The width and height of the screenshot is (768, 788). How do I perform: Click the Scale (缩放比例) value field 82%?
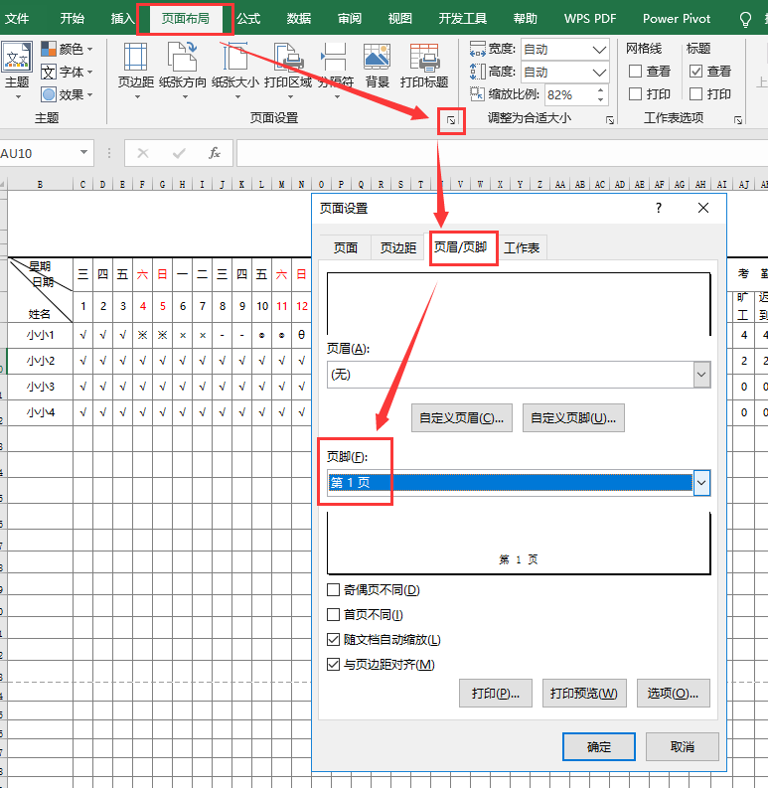[x=570, y=94]
